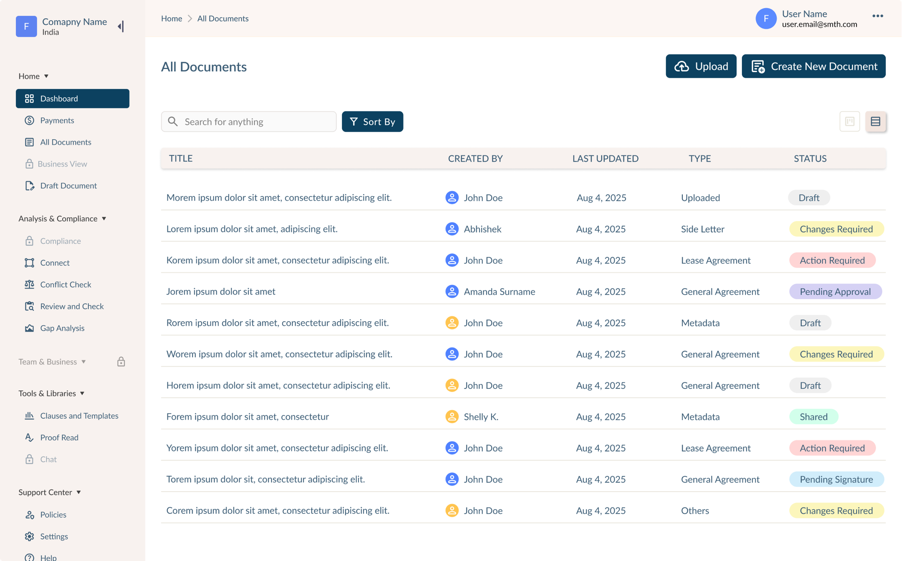
Task: Click Pending Signature status badge
Action: coord(836,479)
